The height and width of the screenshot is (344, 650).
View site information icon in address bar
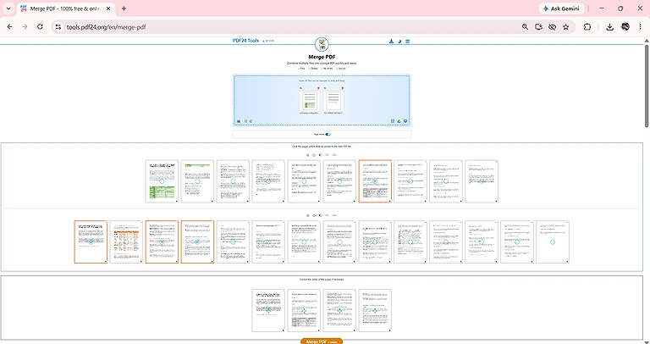pos(58,27)
